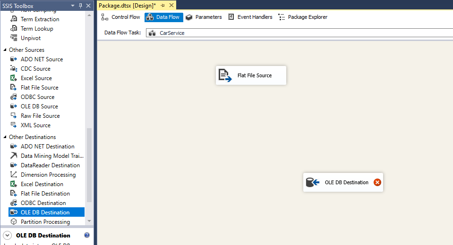Pick the Excel Destination icon

click(x=14, y=184)
